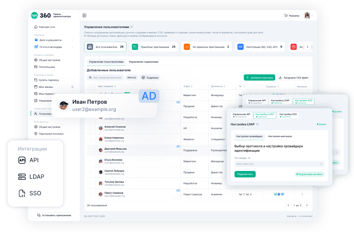Show more cards with the right arrow
The width and height of the screenshot is (354, 232).
tap(308, 47)
